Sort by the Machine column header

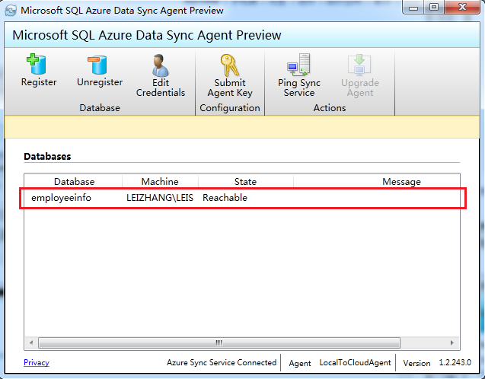[160, 181]
